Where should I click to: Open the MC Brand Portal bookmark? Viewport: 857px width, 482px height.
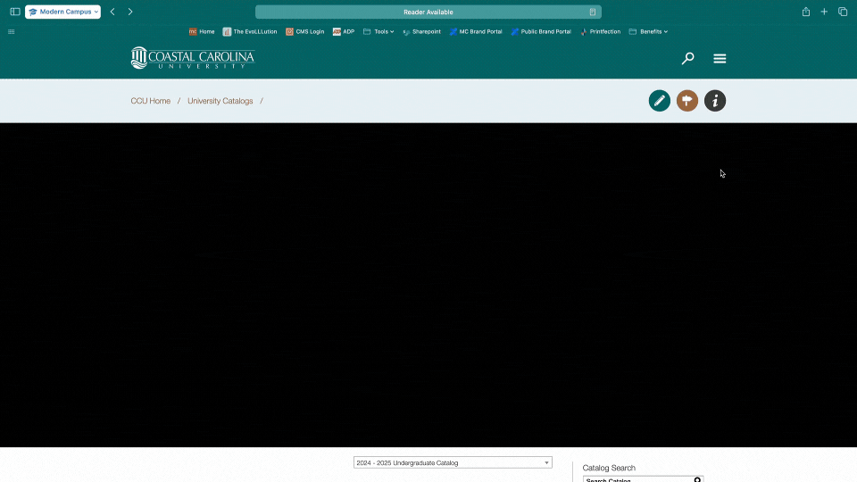pos(476,31)
